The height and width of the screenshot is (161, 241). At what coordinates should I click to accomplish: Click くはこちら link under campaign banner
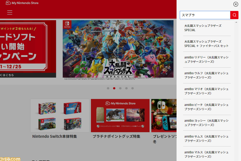[7, 75]
